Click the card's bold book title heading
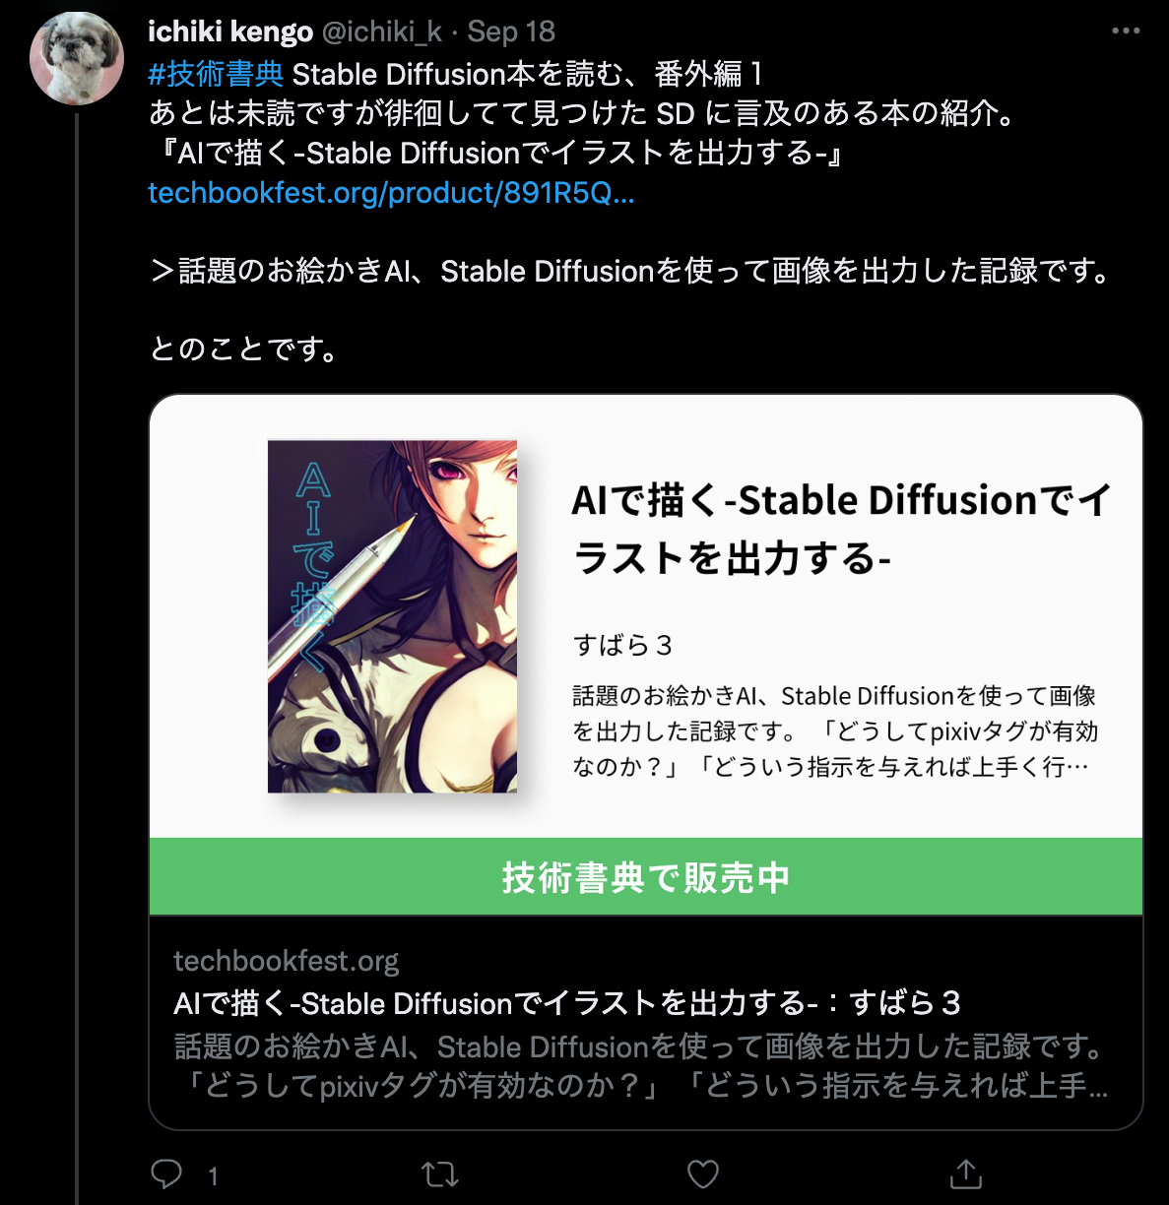This screenshot has height=1205, width=1169. click(842, 529)
